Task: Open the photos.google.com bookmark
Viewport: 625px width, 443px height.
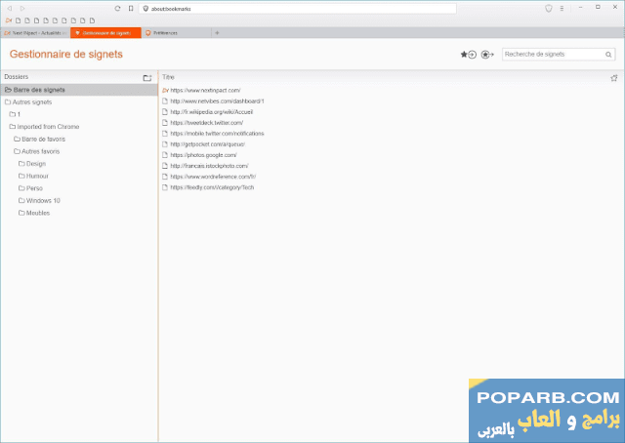Action: click(202, 155)
